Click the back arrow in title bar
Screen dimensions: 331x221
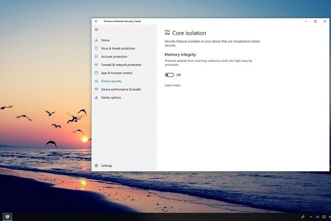97,21
